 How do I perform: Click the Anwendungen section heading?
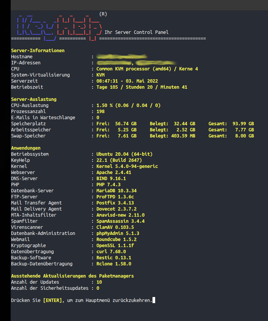26,148
